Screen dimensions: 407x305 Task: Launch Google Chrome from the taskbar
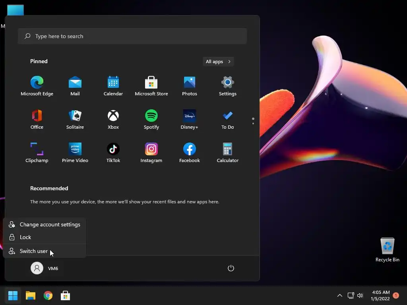[48, 295]
